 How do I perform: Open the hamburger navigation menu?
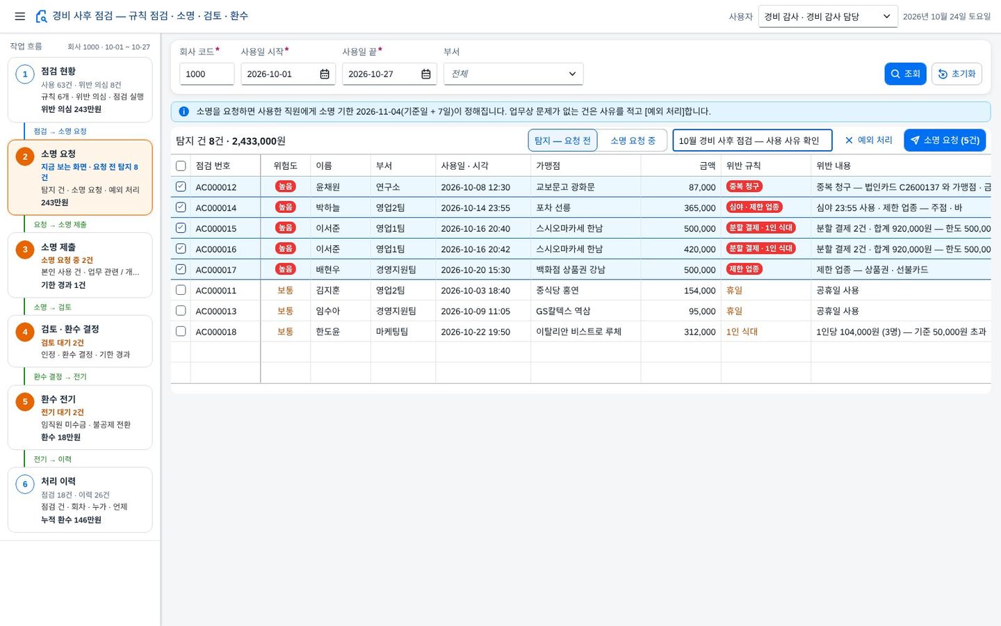click(20, 16)
